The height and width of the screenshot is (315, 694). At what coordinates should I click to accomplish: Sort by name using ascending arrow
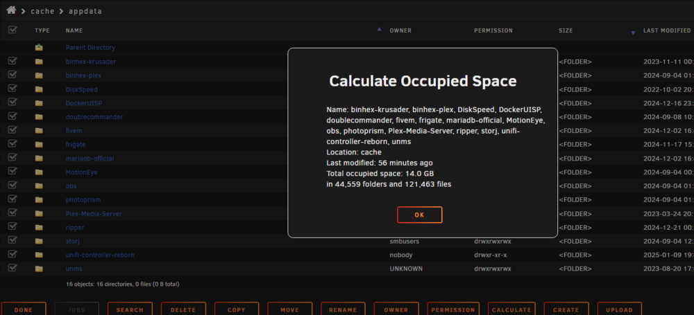click(x=379, y=29)
